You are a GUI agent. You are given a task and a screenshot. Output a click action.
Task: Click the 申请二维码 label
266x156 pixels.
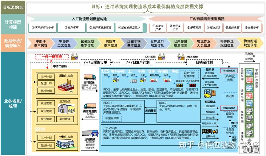(60, 66)
